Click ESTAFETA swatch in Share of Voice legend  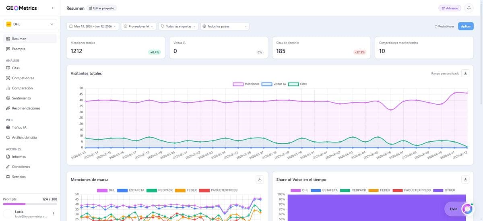pyautogui.click(x=316, y=190)
